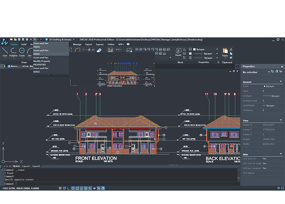Image resolution: width=285 pixels, height=204 pixels.
Task: Click the House_Elevation.dwg document tab
Action: 20,66
